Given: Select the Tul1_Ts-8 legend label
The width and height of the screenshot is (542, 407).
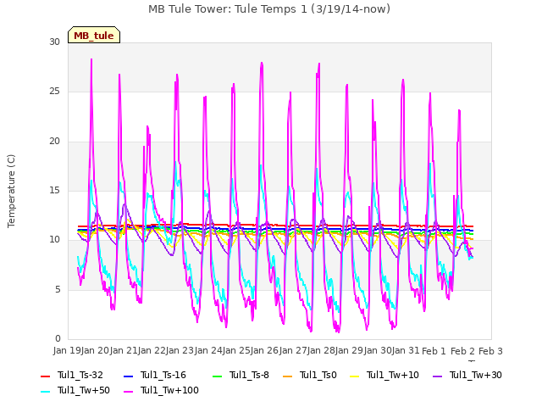Looking at the screenshot, I should pyautogui.click(x=249, y=375).
